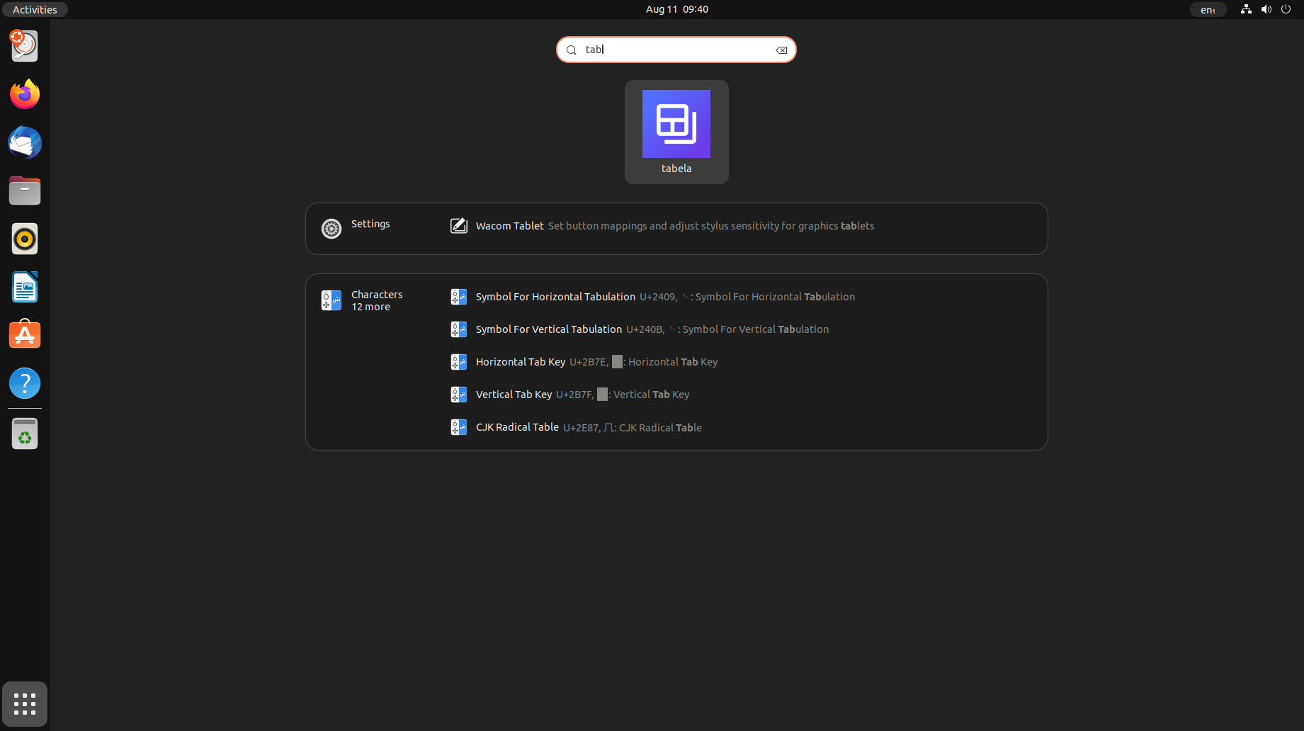Open the system status menu via power icon
1304x731 pixels.
point(1286,9)
